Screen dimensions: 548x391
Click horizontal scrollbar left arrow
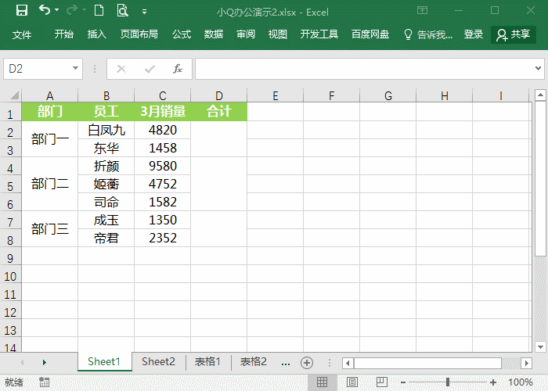[348, 363]
